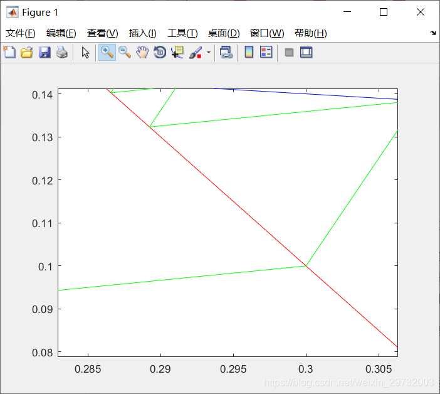Close the Figure 1 window

(x=421, y=12)
